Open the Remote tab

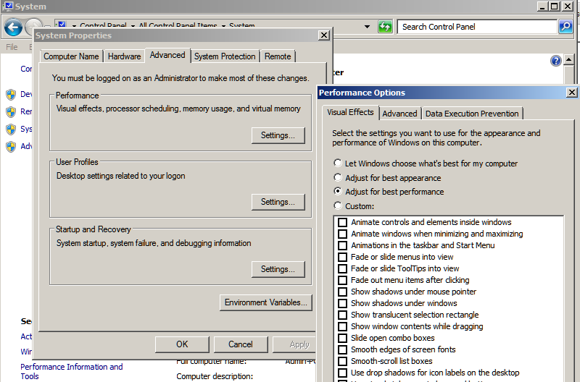(x=278, y=56)
